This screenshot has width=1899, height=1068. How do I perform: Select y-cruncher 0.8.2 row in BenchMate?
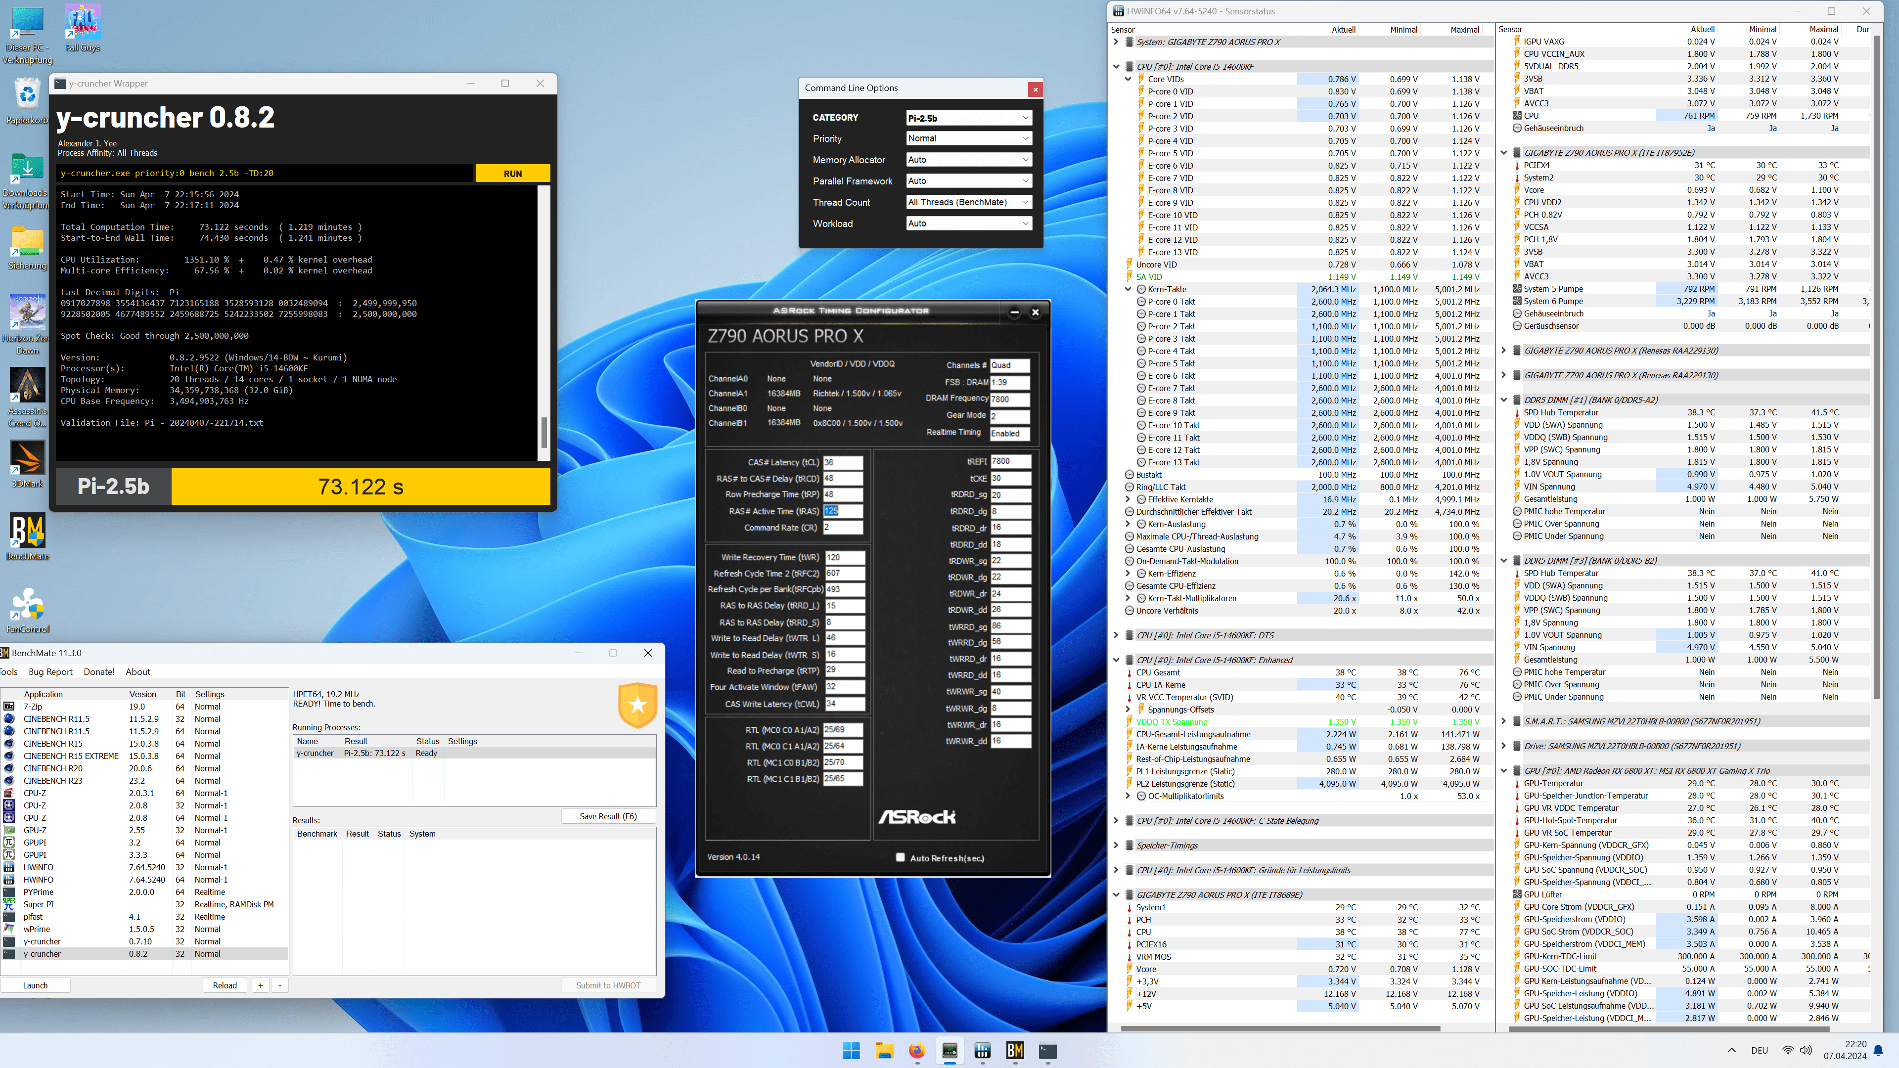coord(144,954)
